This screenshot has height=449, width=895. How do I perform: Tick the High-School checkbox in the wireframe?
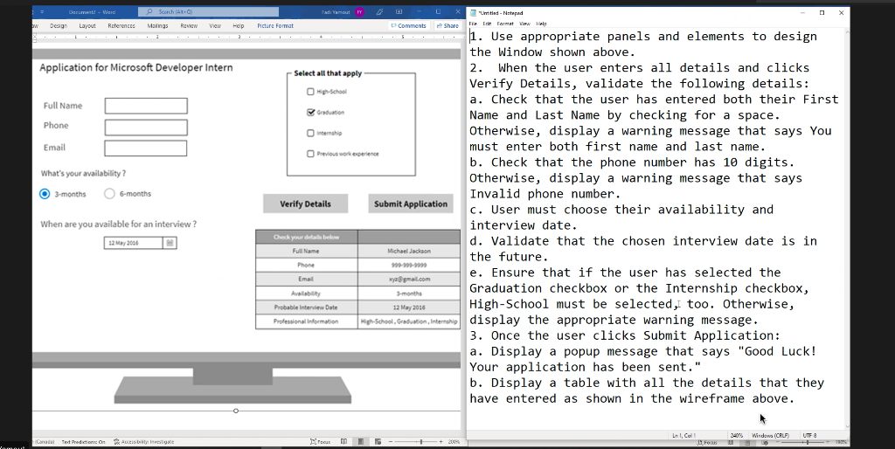click(310, 91)
